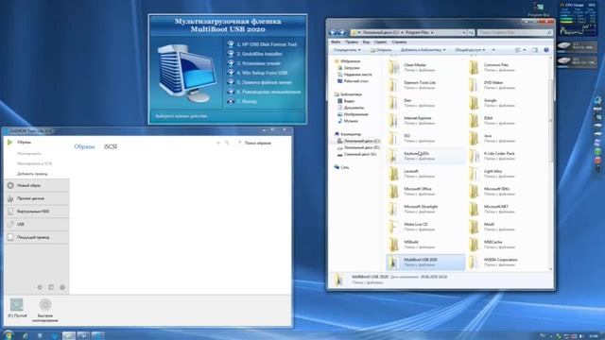Open Windows Start menu orb
This screenshot has height=340, width=605.
(8, 334)
